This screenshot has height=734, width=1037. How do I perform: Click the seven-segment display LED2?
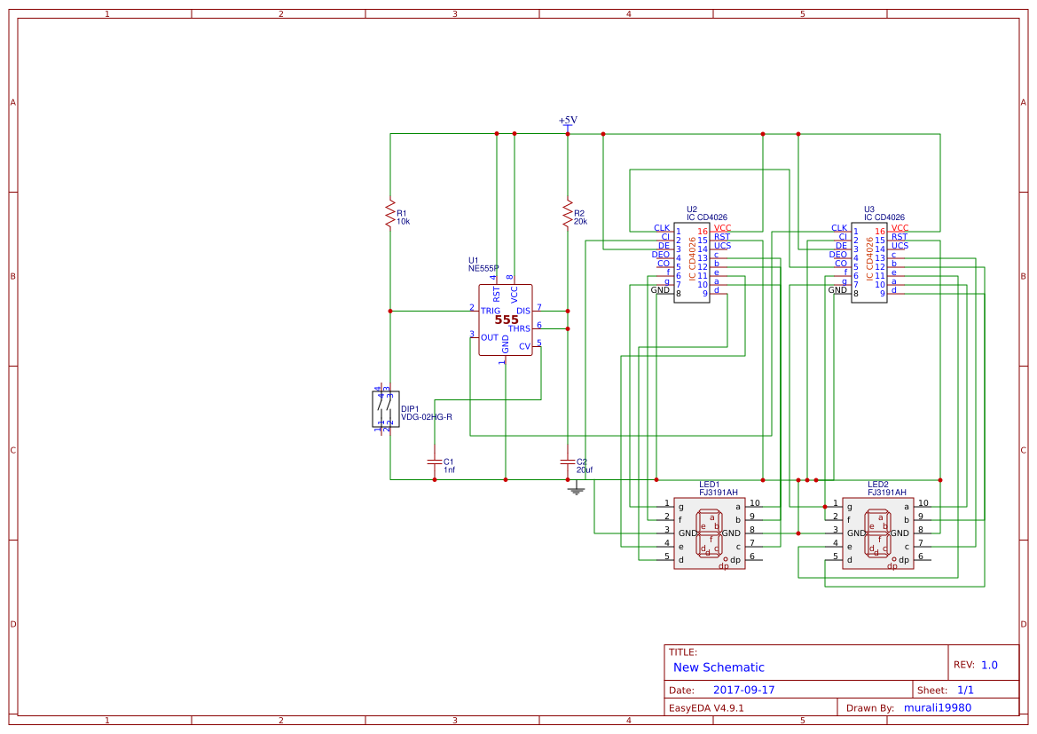point(878,533)
